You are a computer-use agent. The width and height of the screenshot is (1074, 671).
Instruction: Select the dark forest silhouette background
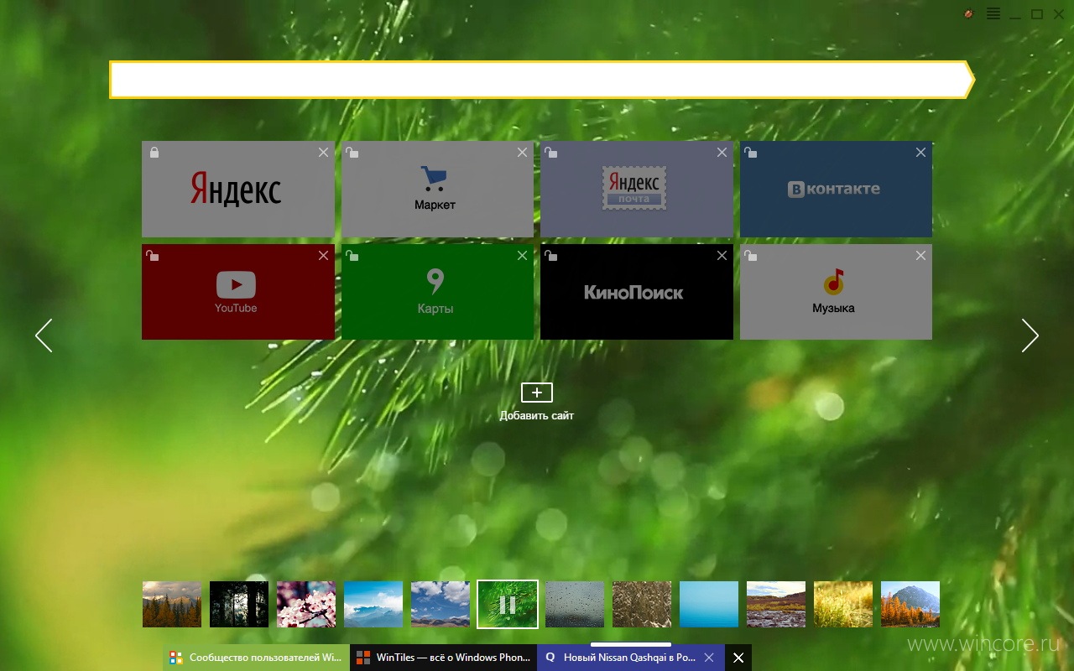[239, 604]
